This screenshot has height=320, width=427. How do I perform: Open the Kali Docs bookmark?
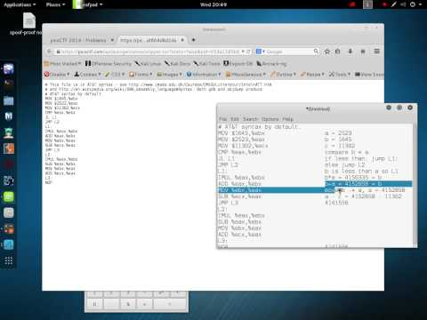pyautogui.click(x=177, y=64)
